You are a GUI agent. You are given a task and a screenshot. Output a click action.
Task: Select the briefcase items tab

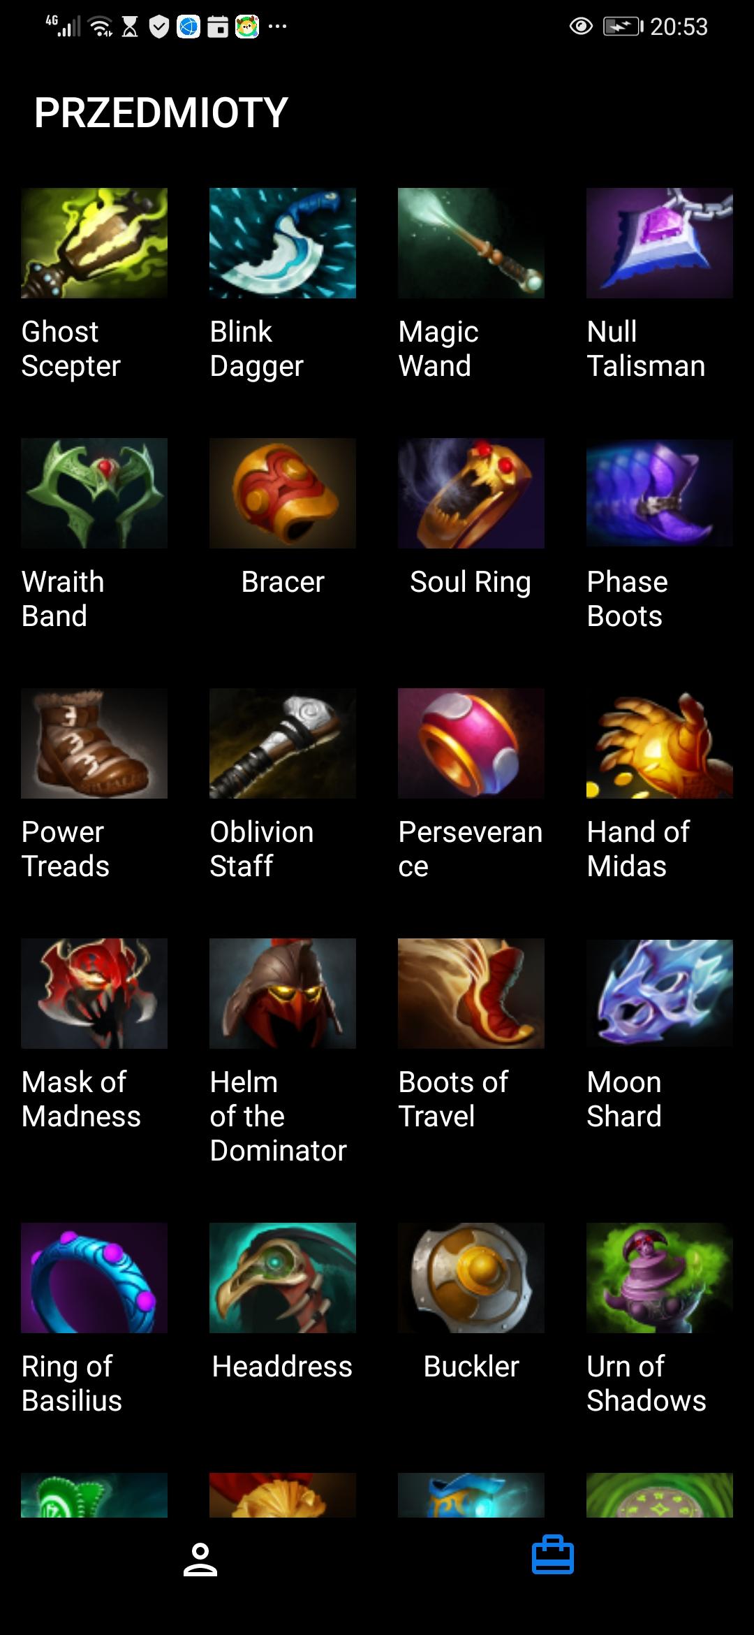point(553,1555)
